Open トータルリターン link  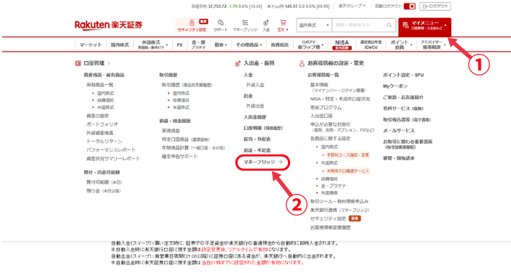point(104,142)
